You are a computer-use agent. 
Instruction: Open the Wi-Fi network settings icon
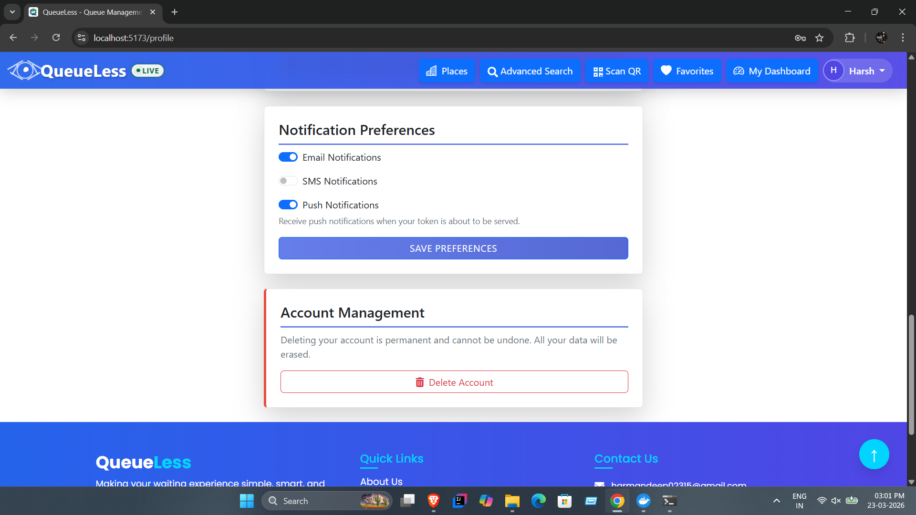pos(822,501)
